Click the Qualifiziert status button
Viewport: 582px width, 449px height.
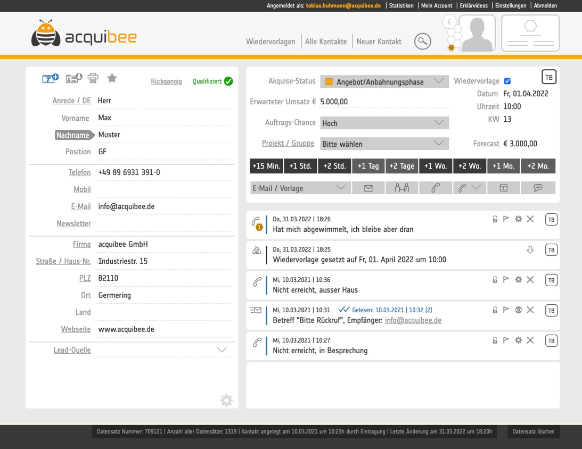click(212, 81)
